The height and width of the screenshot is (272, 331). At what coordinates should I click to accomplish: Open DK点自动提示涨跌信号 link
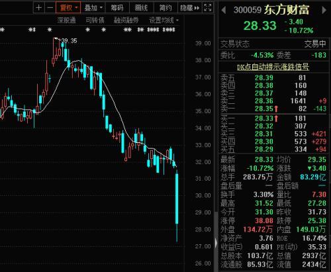point(273,67)
